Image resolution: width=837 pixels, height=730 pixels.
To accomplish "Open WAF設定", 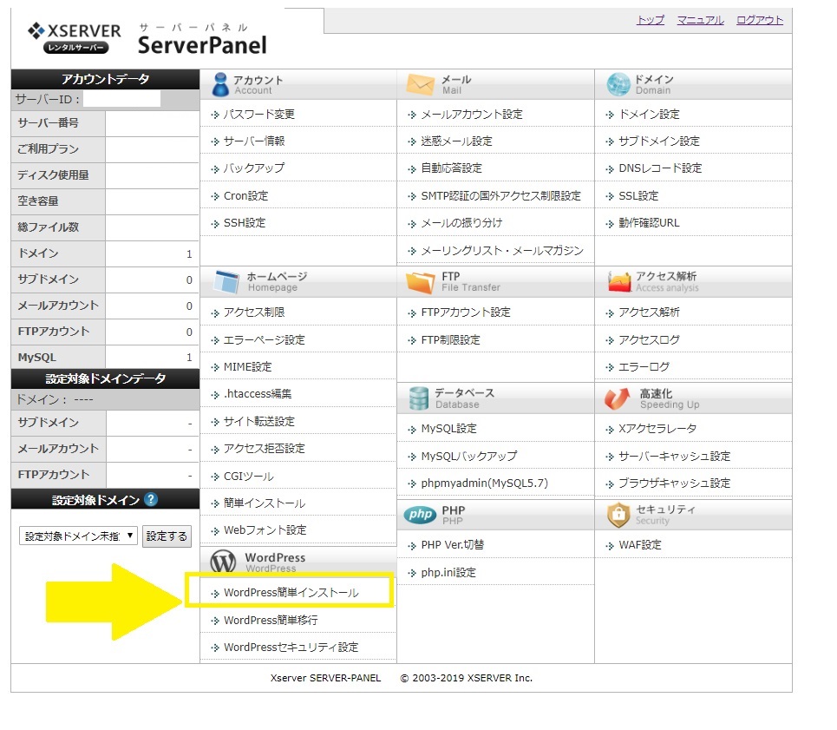I will pyautogui.click(x=640, y=545).
